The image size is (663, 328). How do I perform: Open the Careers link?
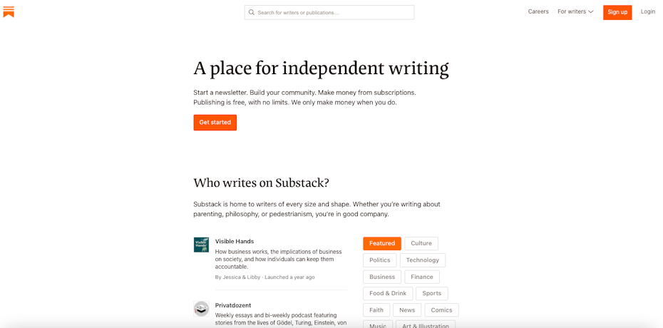[x=538, y=11]
